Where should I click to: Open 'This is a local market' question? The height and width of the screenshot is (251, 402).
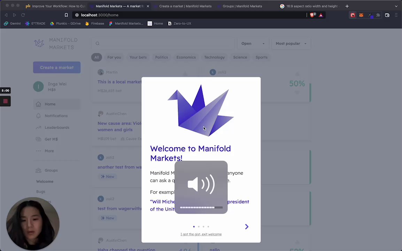point(119,82)
